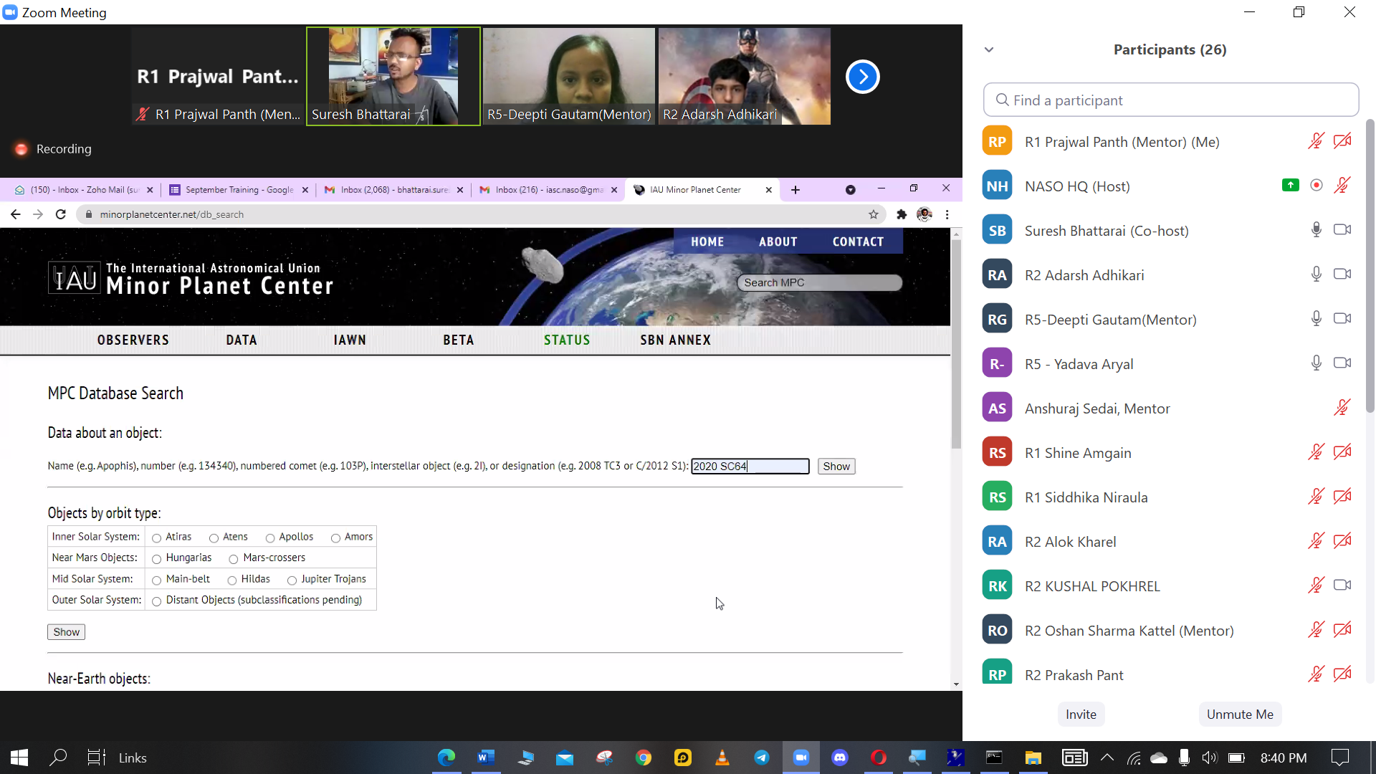Click Anshuraj Sedai's muted microphone icon
The image size is (1376, 774).
(x=1342, y=407)
